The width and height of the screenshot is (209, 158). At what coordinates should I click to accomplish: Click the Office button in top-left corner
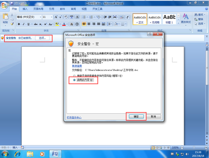5,4
